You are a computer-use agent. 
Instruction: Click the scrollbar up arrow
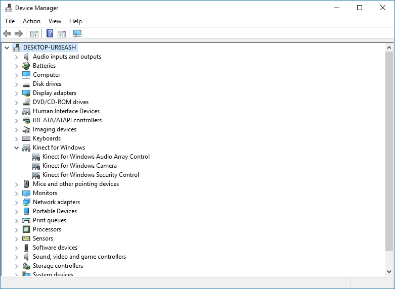[x=389, y=47]
